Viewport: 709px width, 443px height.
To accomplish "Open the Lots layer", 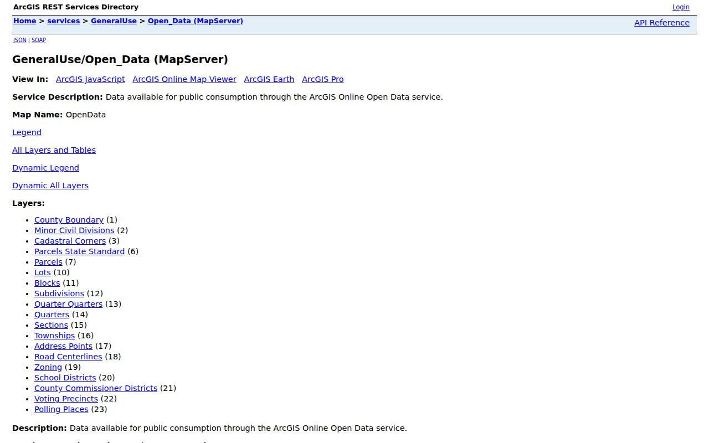I will 42,272.
